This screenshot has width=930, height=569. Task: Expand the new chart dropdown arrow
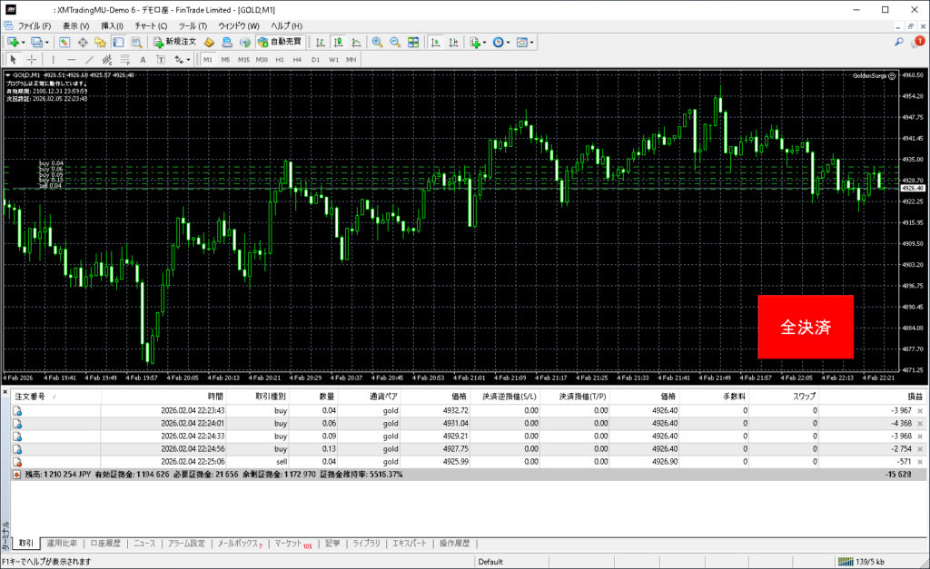pos(24,43)
